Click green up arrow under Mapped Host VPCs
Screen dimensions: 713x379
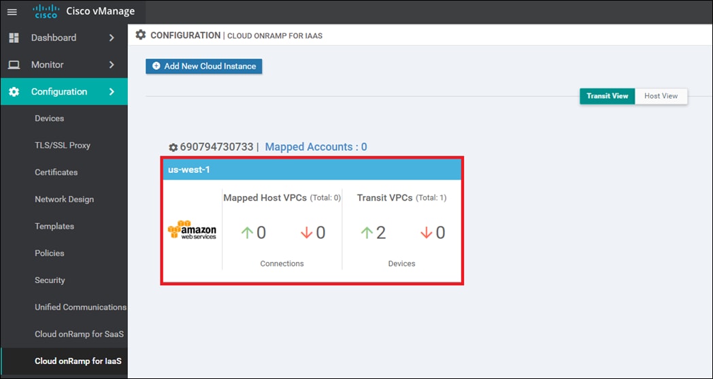(x=247, y=233)
